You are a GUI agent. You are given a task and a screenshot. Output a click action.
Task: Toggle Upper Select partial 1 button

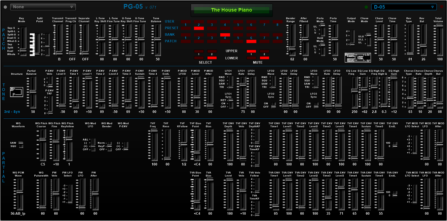(199, 51)
